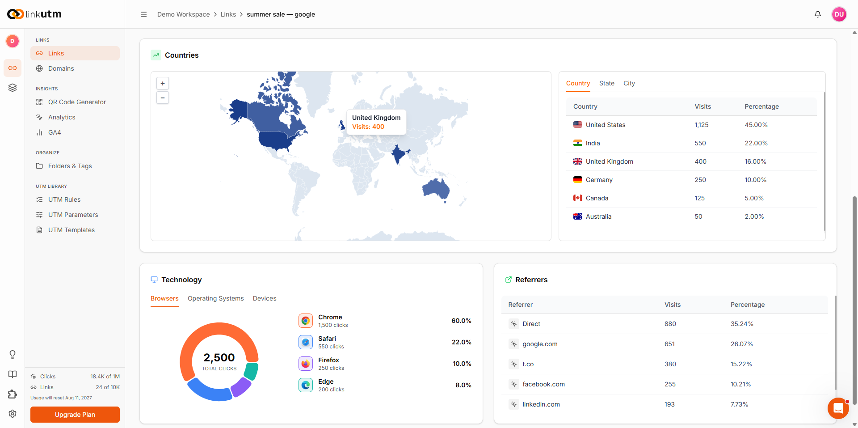Open UTM Templates

pos(75,230)
